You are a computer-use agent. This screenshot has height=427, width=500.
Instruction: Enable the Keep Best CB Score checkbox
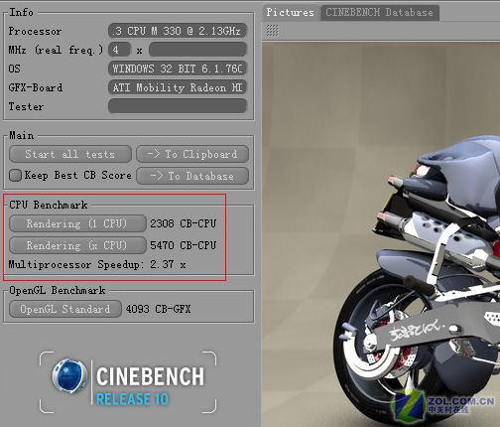15,175
